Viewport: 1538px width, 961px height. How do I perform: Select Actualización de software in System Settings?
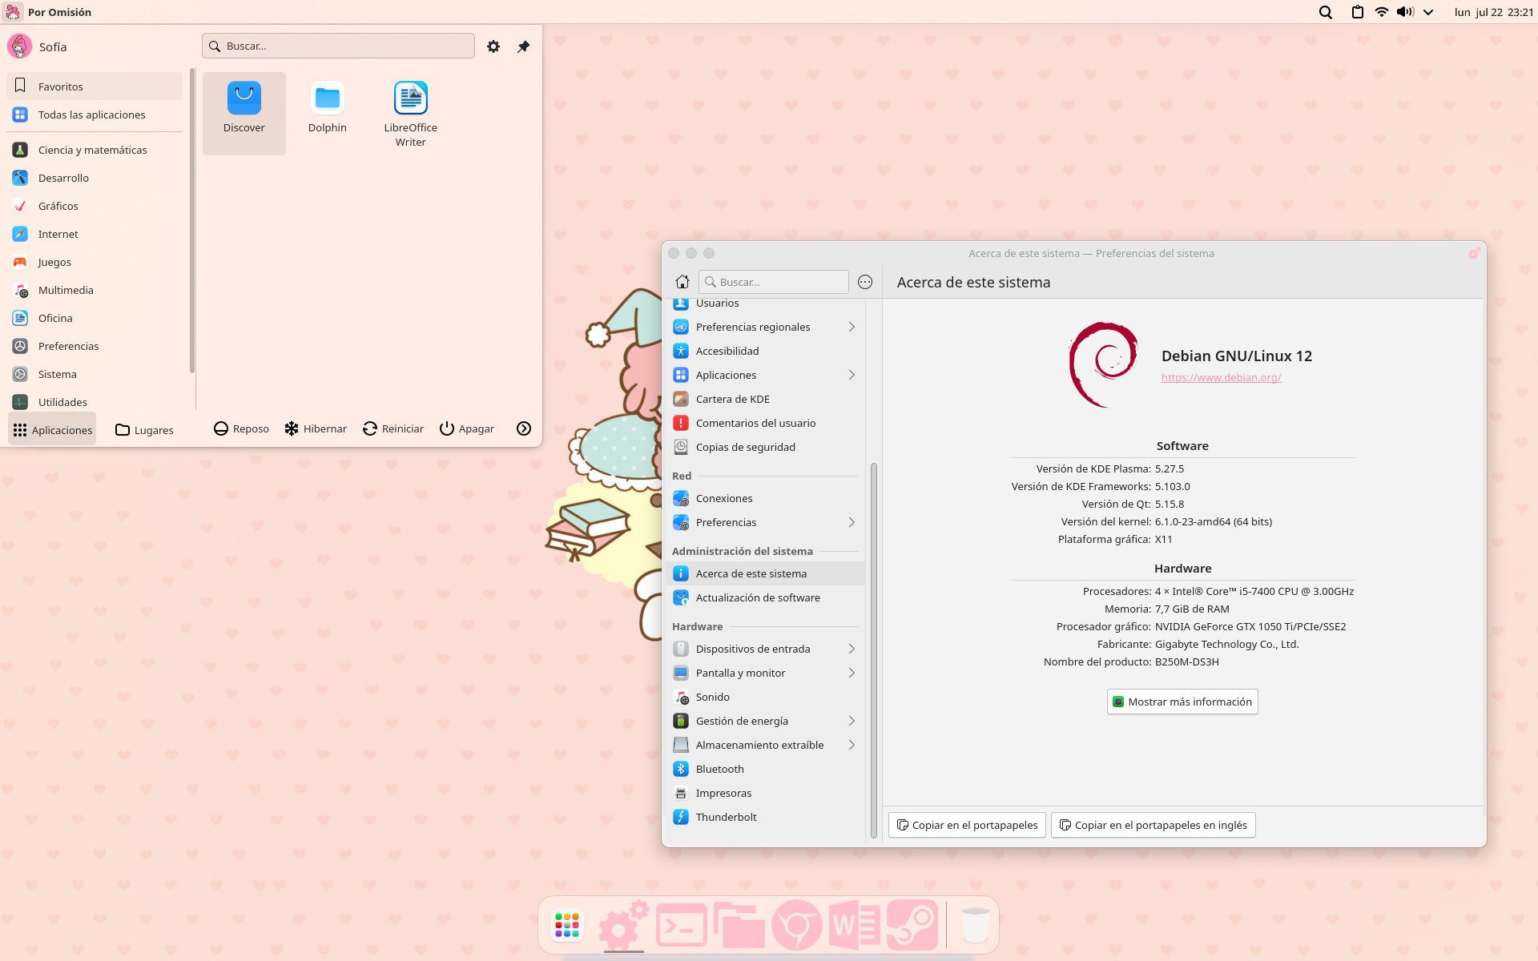click(757, 597)
